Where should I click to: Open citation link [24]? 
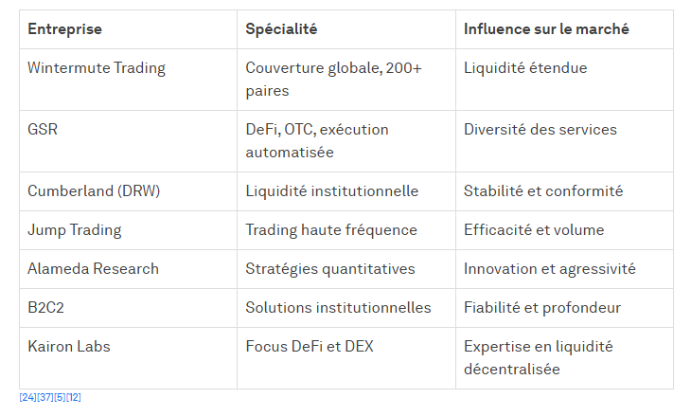click(x=27, y=397)
